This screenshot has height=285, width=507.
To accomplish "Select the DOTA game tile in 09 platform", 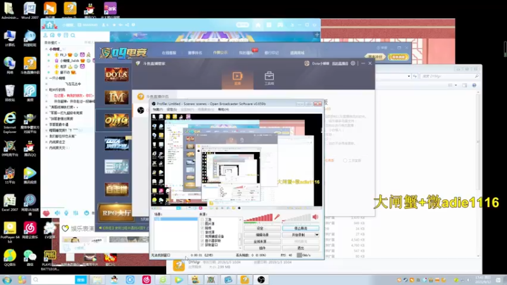I will point(117,74).
